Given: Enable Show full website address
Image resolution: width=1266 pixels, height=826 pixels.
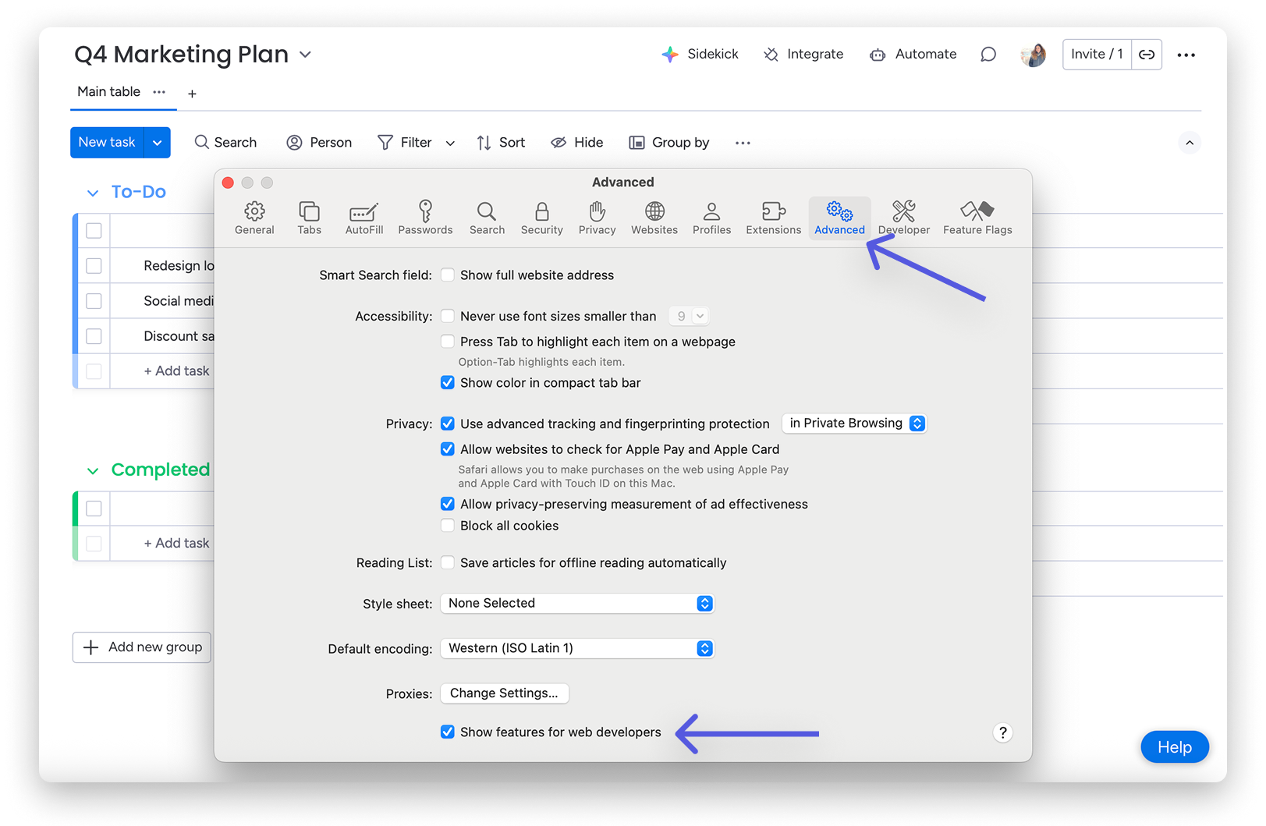Looking at the screenshot, I should 448,275.
